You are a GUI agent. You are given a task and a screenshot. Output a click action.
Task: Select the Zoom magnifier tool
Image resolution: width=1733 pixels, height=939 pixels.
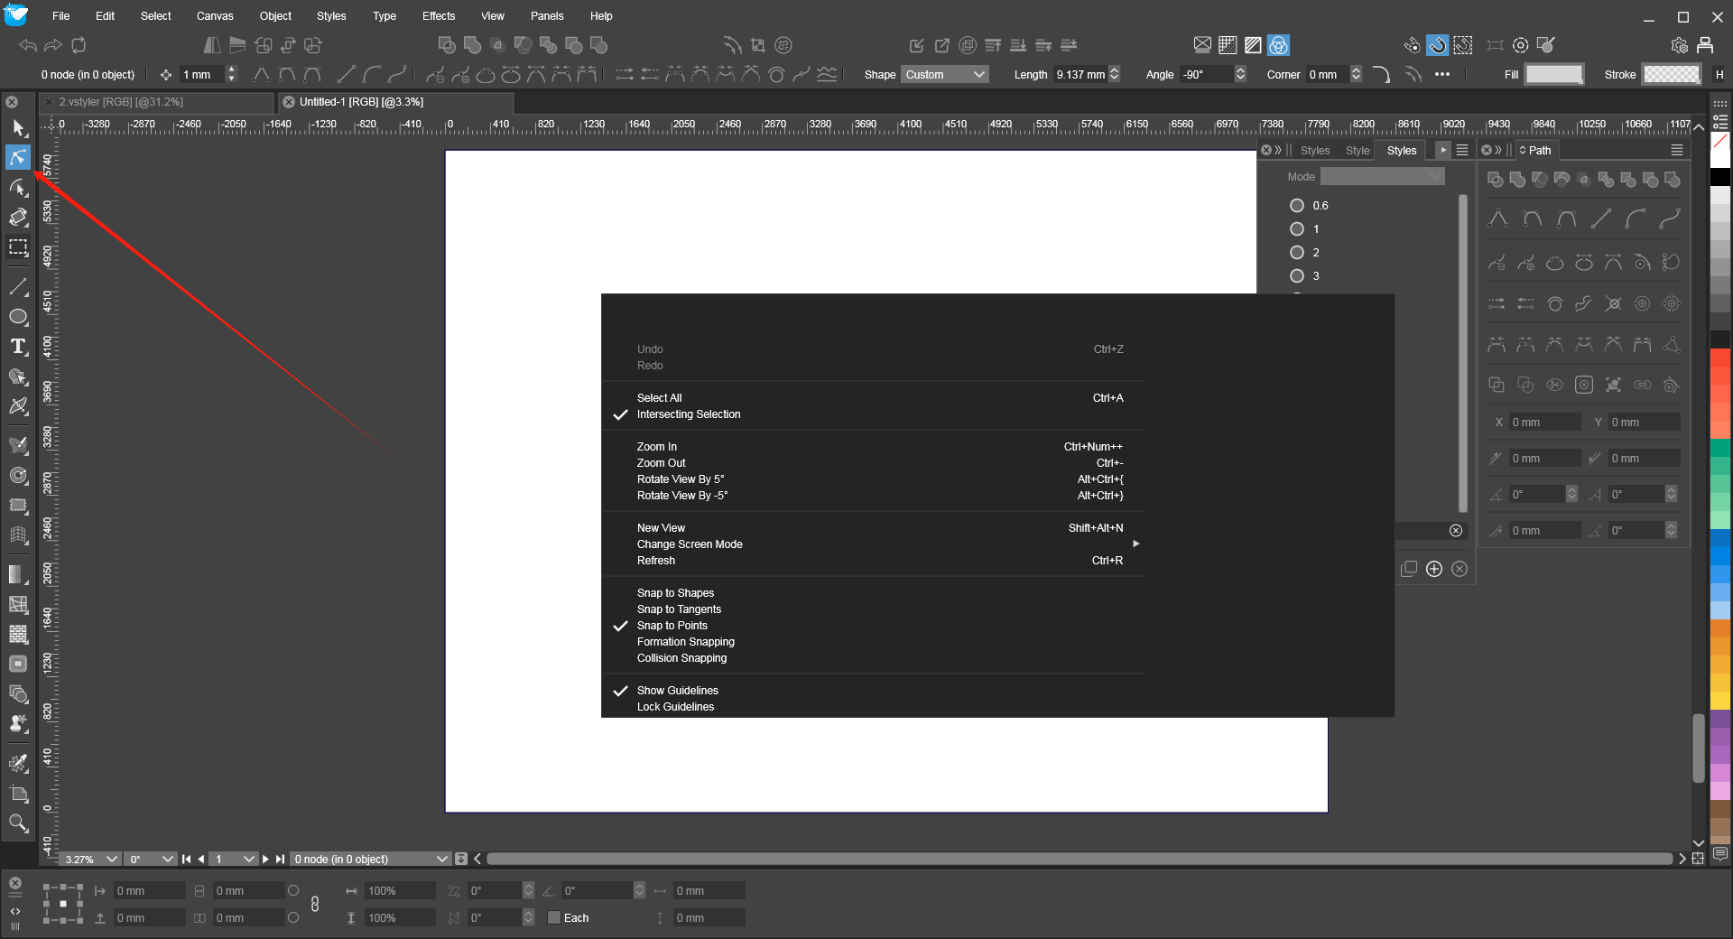18,823
